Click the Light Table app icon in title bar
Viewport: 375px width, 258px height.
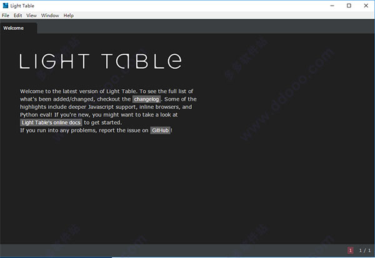[5, 6]
